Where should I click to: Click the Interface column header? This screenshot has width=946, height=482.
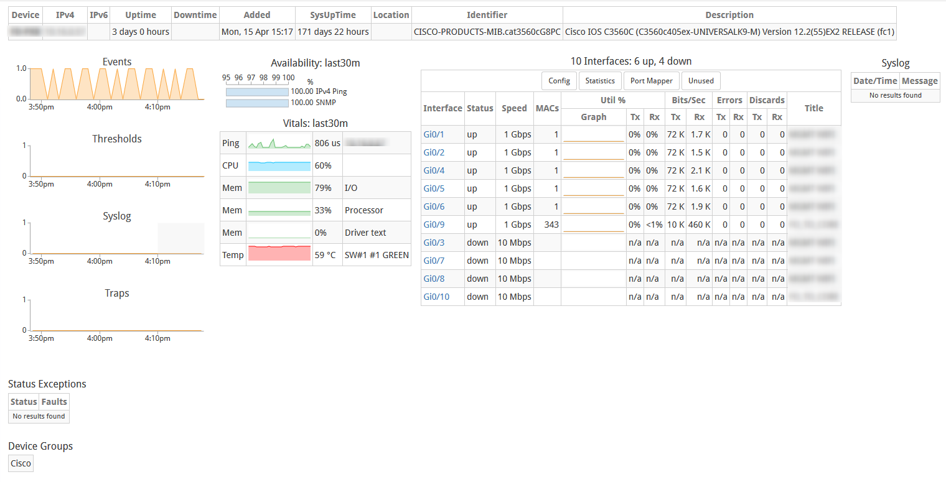443,108
